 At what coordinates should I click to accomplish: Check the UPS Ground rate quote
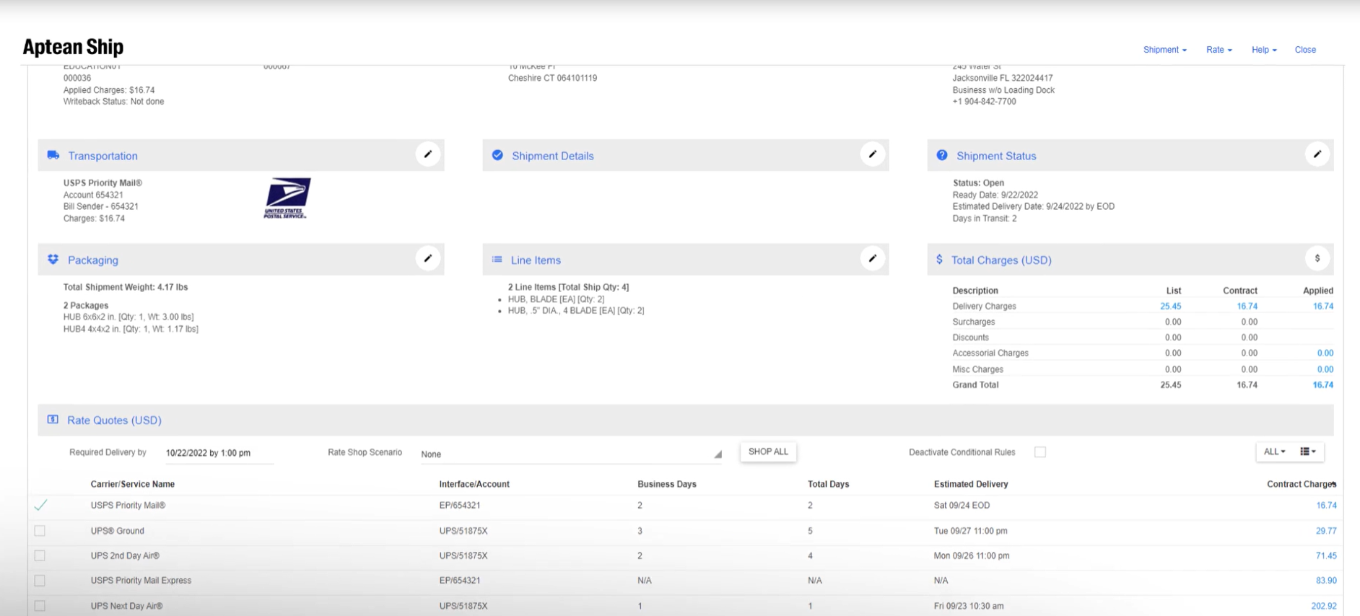pos(40,531)
